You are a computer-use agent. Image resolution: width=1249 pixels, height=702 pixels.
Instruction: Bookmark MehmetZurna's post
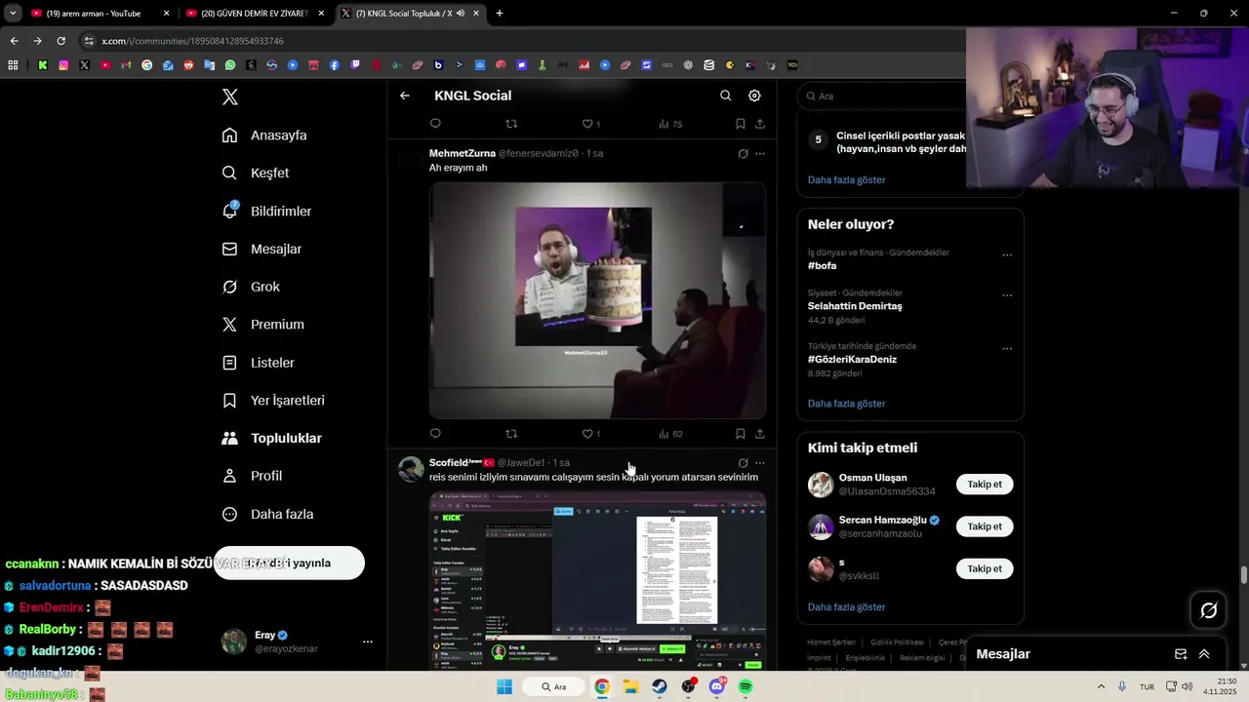(741, 434)
